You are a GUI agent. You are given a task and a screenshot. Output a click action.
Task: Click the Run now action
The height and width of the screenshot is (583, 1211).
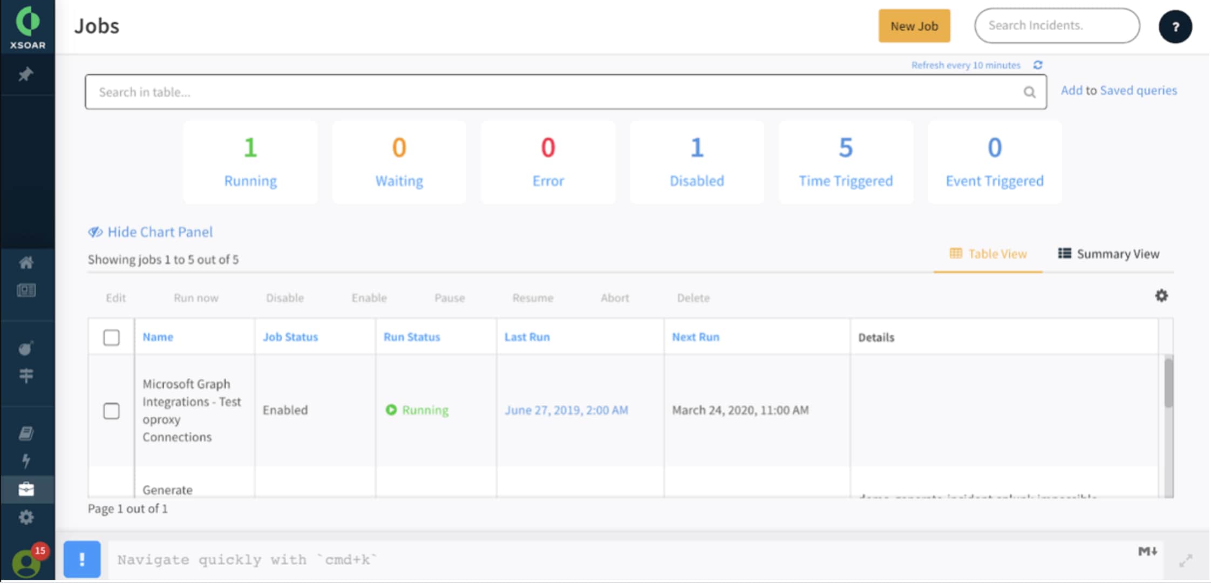click(x=196, y=298)
